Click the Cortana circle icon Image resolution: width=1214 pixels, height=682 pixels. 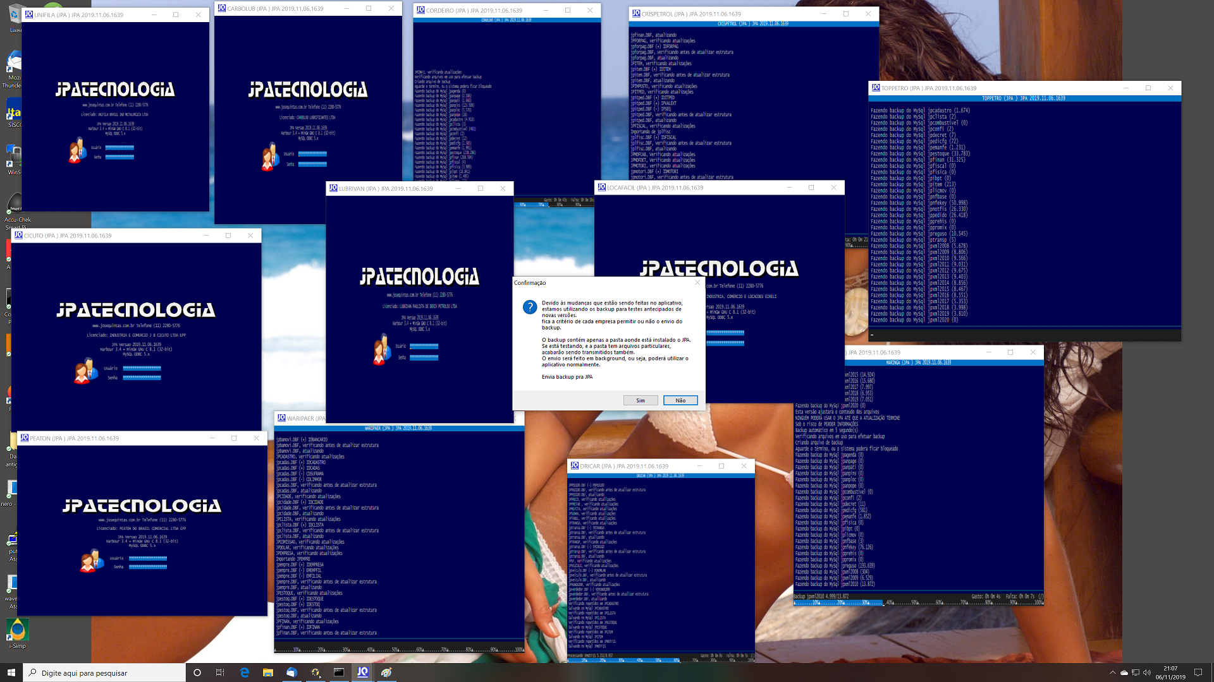[x=197, y=673]
